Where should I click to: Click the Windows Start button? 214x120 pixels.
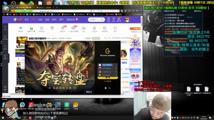click(x=3, y=118)
